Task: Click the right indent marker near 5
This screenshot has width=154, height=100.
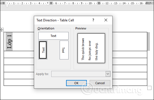Action: 48,4
